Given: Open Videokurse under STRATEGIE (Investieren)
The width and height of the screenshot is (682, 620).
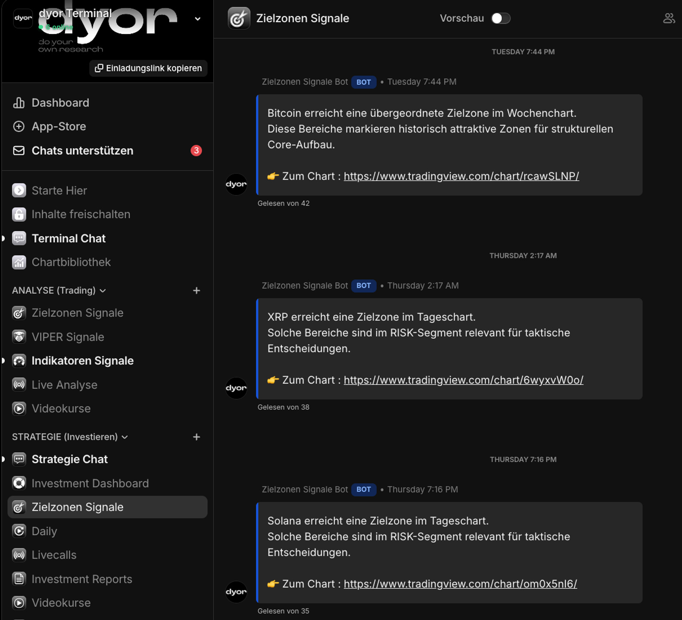Looking at the screenshot, I should point(108,603).
